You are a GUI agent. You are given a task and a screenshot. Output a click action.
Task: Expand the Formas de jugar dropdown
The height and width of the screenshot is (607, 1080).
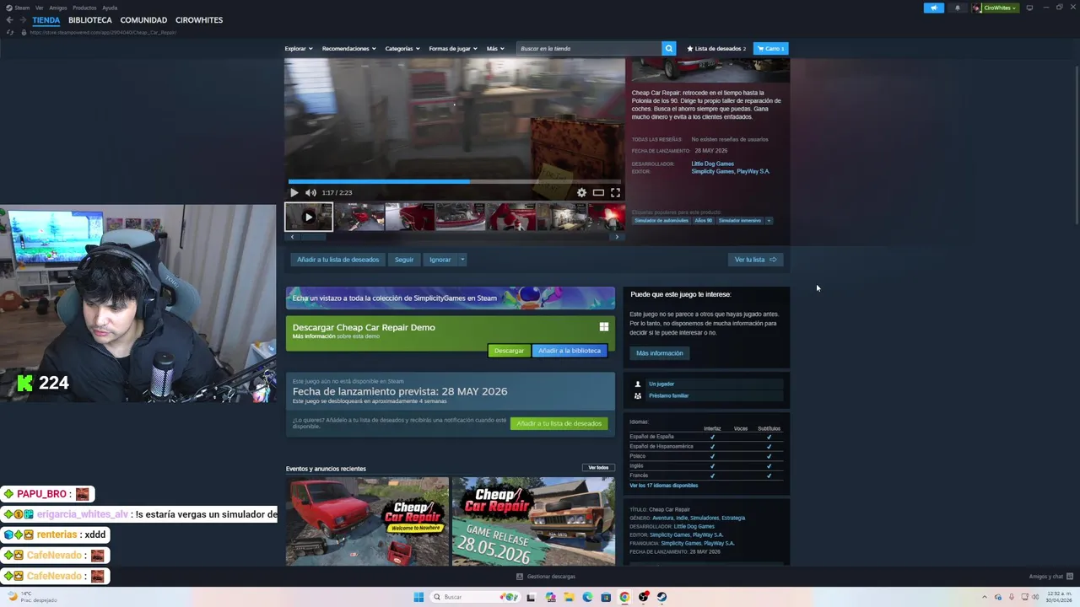pyautogui.click(x=453, y=48)
